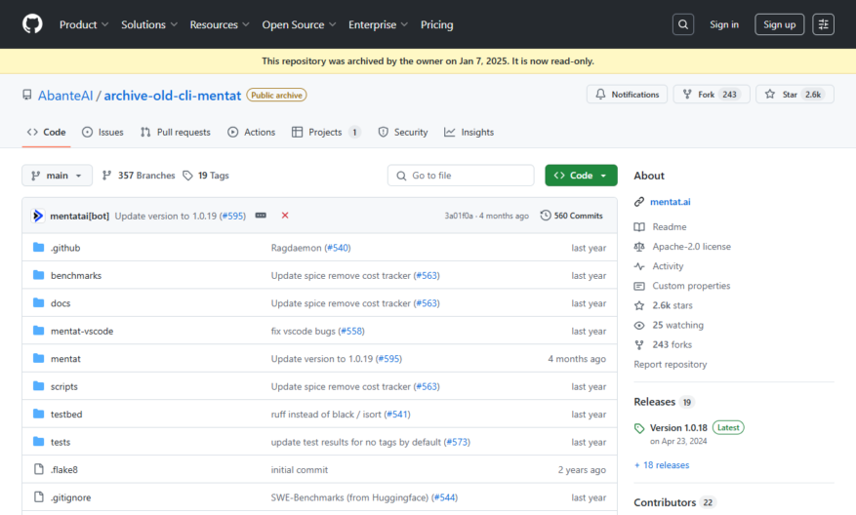Click the failed status X icon on commit
The image size is (856, 515).
(x=285, y=216)
